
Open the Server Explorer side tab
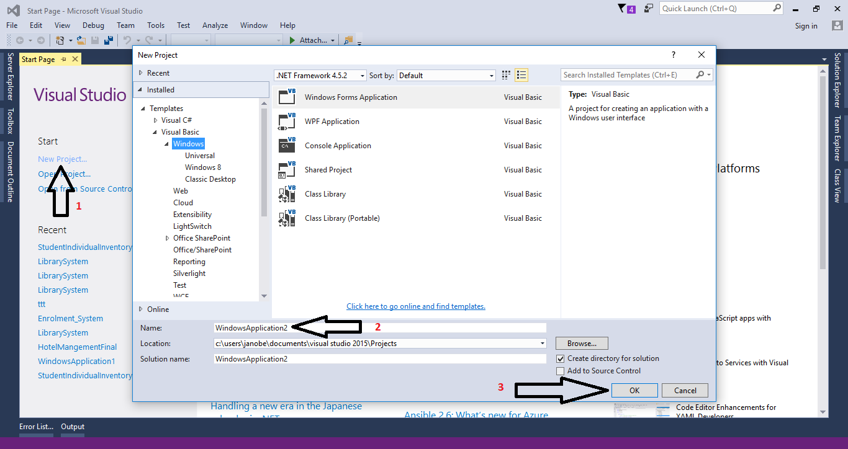(10, 77)
